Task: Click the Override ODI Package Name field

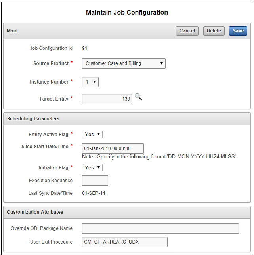Action: [x=160, y=228]
